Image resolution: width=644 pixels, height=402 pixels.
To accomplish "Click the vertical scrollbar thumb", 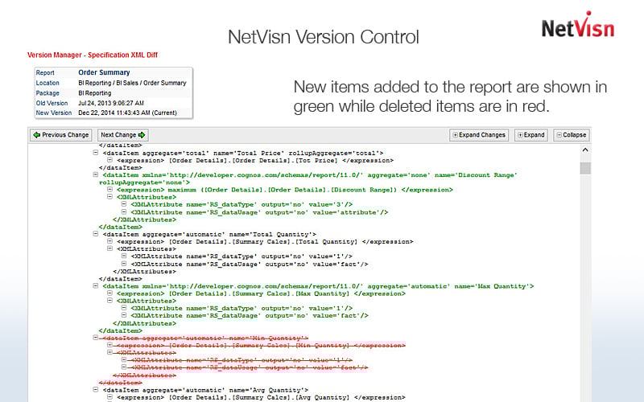I will pyautogui.click(x=585, y=168).
